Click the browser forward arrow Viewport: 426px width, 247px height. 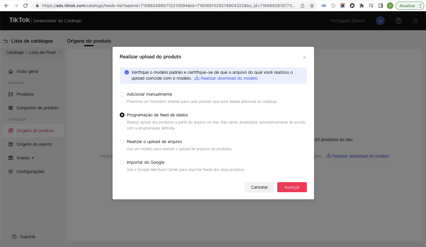point(16,6)
